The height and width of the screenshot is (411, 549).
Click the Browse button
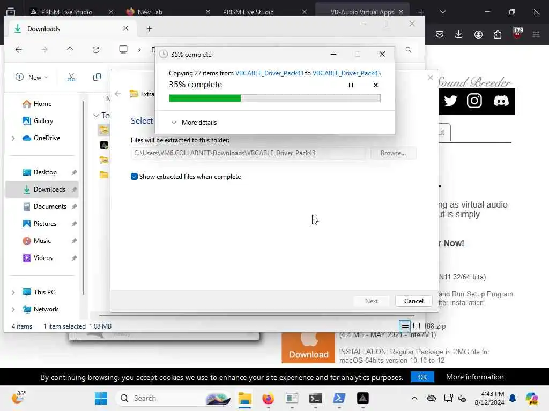393,153
